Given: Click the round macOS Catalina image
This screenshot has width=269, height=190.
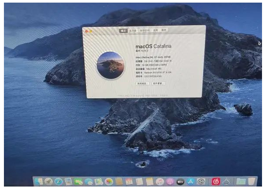Looking at the screenshot, I should (110, 65).
